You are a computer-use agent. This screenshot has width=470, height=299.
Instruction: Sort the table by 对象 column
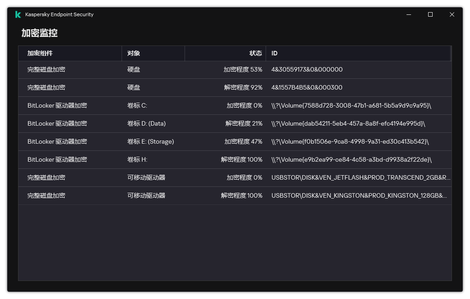133,53
